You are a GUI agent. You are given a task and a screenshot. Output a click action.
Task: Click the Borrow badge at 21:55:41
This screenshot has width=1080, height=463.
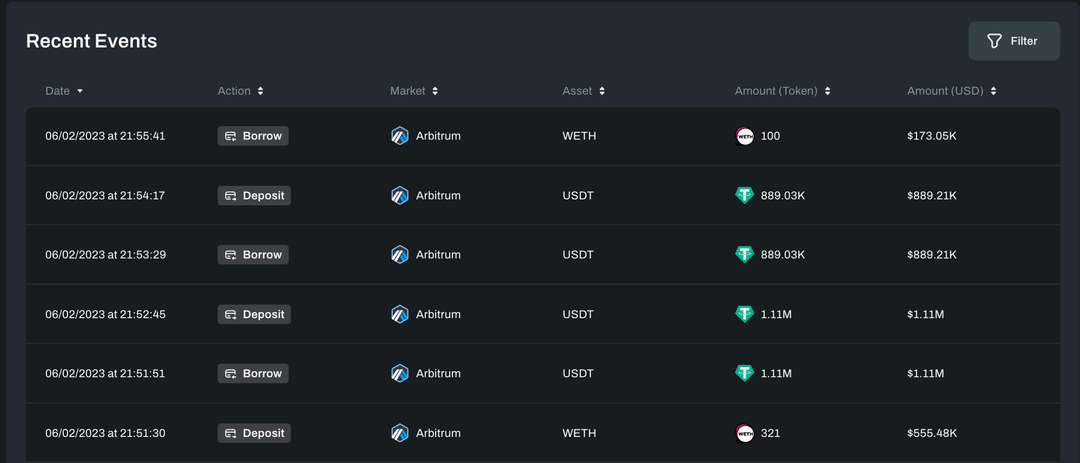point(253,136)
